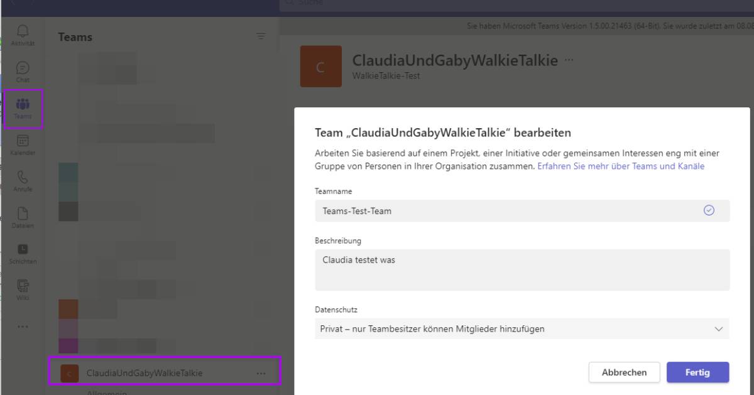Open more options next to the team header
Image resolution: width=754 pixels, height=395 pixels.
click(569, 60)
